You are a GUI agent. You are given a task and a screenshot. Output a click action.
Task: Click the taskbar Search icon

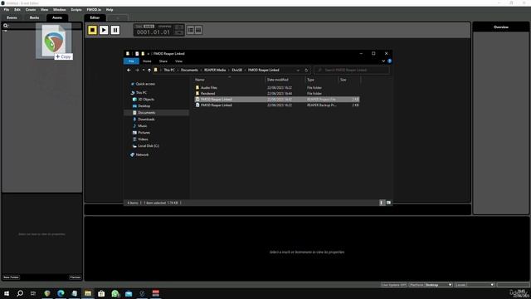tap(20, 293)
